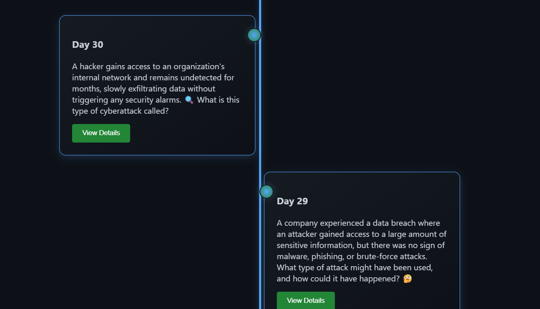540x309 pixels.
Task: Select the Day 29 timeline marker dot
Action: [x=266, y=192]
